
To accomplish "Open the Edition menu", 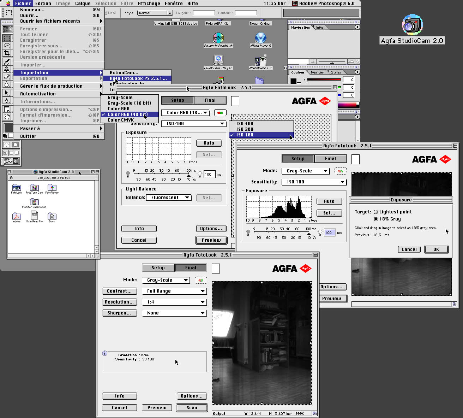I will click(43, 4).
